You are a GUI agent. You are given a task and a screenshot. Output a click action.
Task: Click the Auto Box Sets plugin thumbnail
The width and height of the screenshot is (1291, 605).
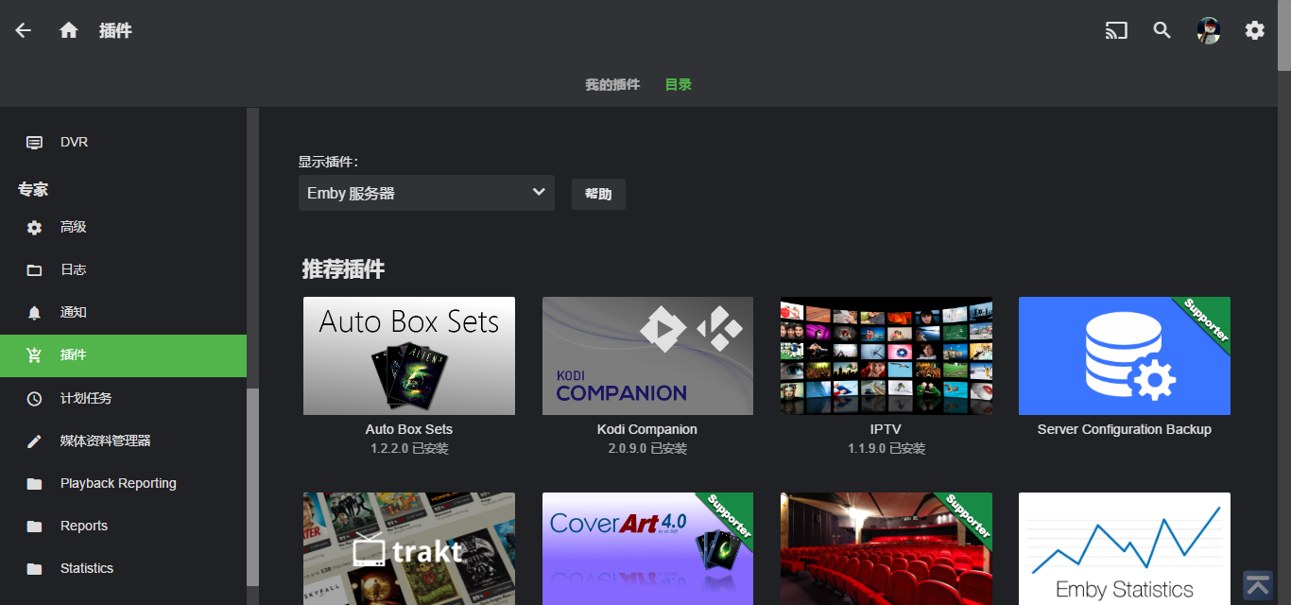pyautogui.click(x=409, y=355)
